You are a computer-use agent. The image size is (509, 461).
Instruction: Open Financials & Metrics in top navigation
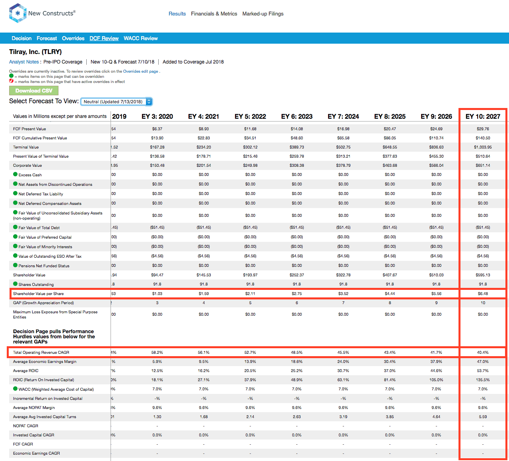tap(214, 14)
